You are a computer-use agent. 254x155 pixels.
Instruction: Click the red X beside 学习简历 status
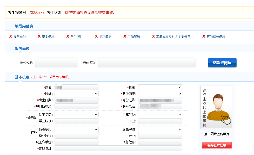pyautogui.click(x=96, y=36)
